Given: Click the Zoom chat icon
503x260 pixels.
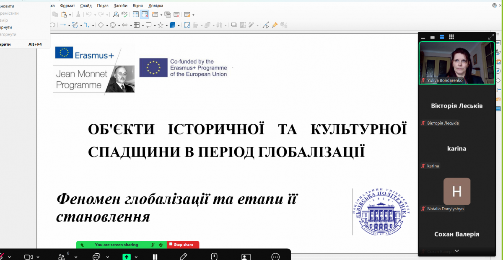Looking at the screenshot, I should 96,257.
